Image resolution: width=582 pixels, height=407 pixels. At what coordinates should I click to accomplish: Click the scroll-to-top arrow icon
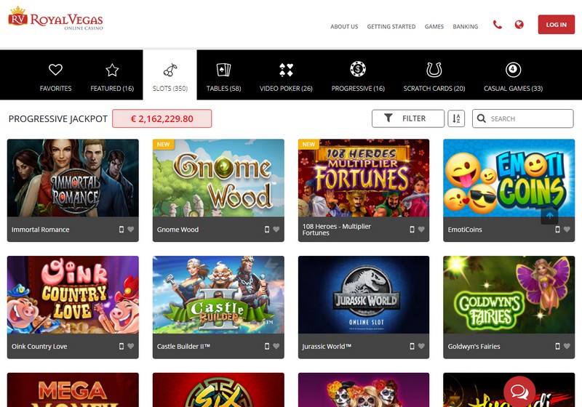coord(550,216)
